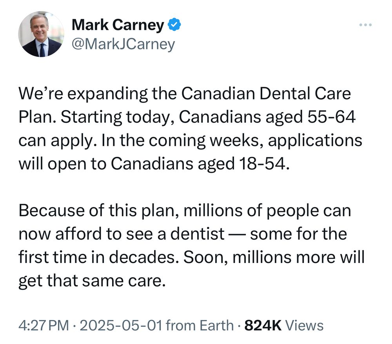Open the three-dot more options menu
This screenshot has width=392, height=344.
pyautogui.click(x=365, y=25)
